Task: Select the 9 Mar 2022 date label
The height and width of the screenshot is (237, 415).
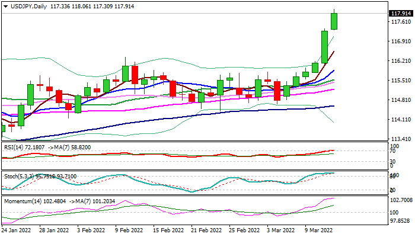Action: point(320,230)
